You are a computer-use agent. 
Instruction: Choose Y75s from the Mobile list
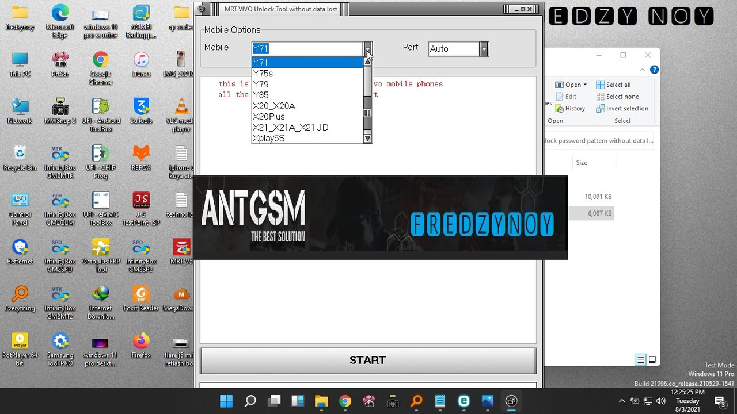pos(307,74)
